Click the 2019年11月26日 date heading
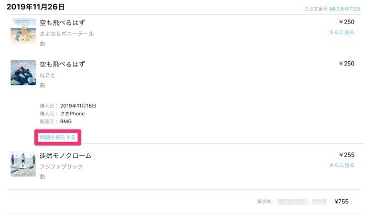367x217 pixels. [x=36, y=7]
